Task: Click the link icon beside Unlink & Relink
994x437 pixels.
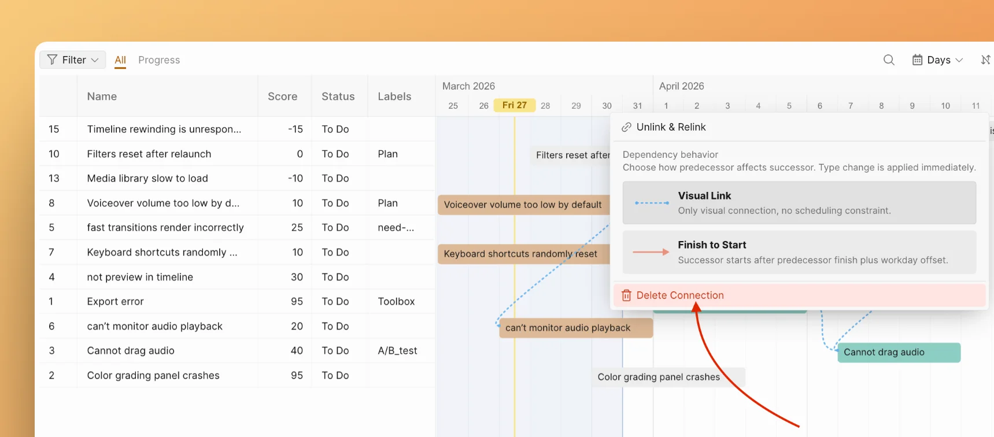Action: [626, 127]
